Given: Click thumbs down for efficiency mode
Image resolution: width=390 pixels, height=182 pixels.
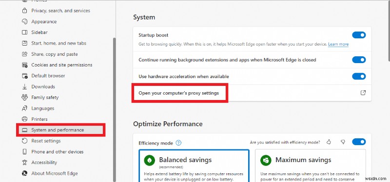Looking at the screenshot, I should [343, 142].
